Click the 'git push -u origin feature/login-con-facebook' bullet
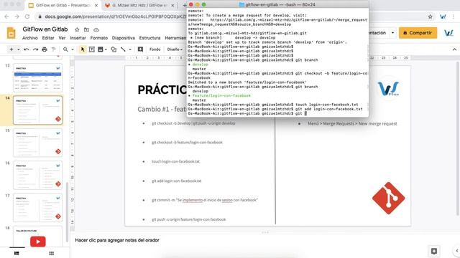The width and height of the screenshot is (460, 258). pyautogui.click(x=189, y=219)
